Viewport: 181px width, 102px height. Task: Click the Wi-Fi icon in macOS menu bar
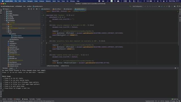155,1
